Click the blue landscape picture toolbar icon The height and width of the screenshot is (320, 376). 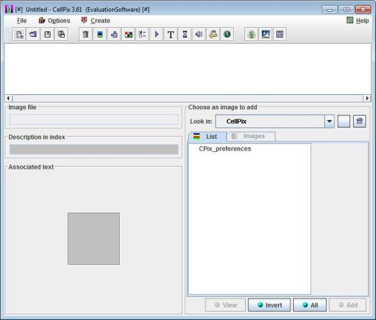pos(265,34)
